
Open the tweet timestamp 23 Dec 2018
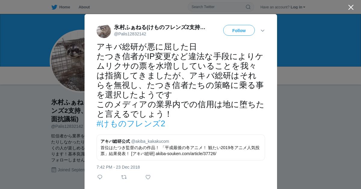coord(118,167)
